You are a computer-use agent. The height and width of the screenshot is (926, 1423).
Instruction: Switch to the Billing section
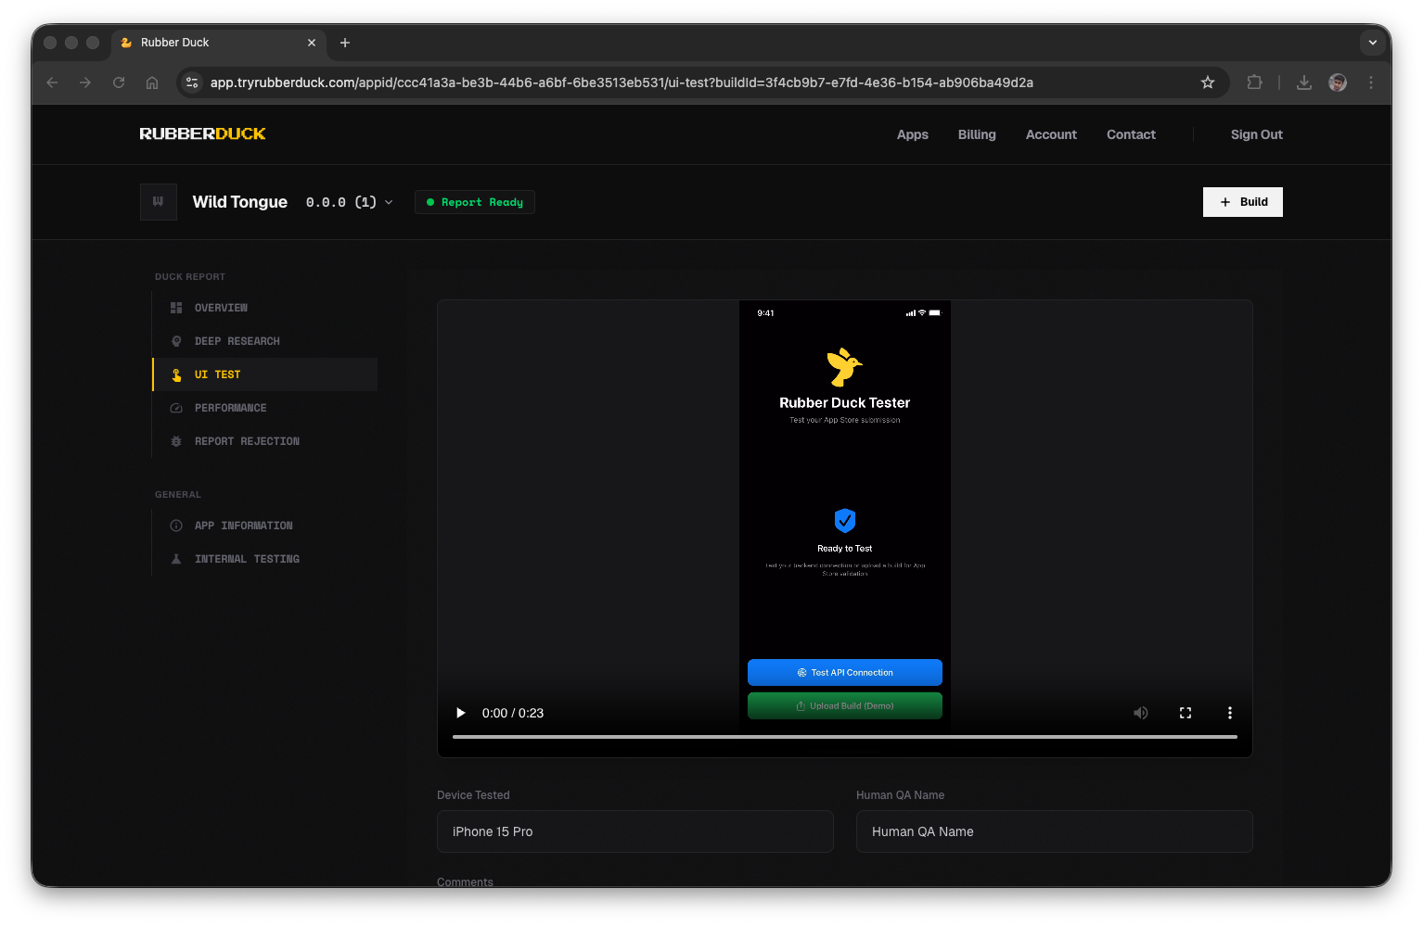point(976,134)
